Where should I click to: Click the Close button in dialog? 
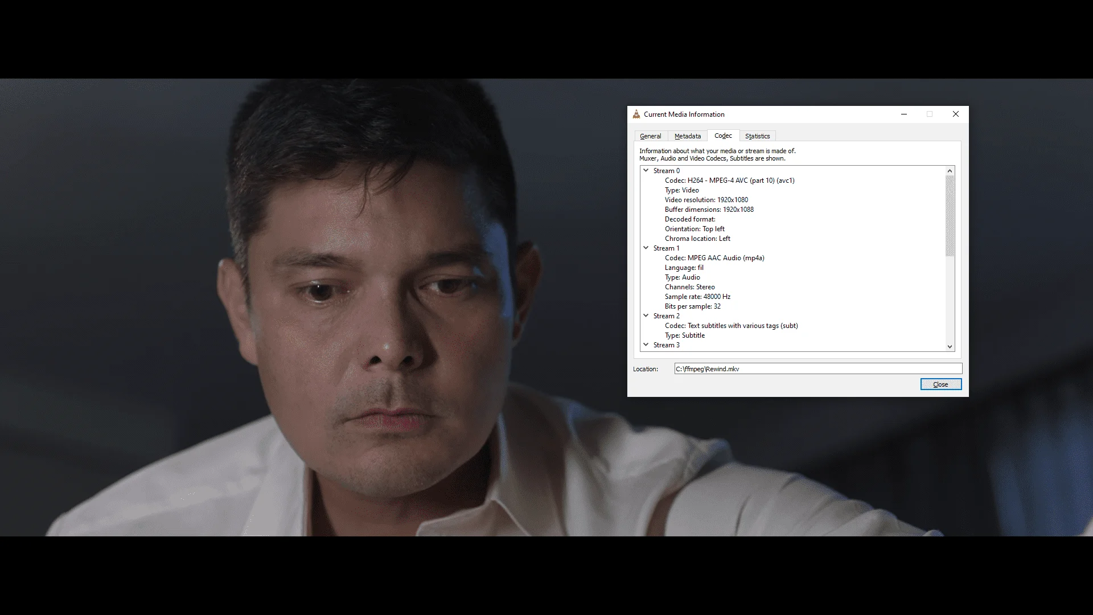(x=941, y=384)
